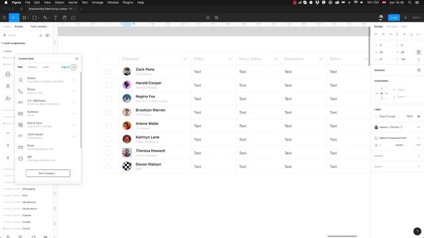Click the go to main component icon
This screenshot has height=238, width=424.
click(x=419, y=70)
